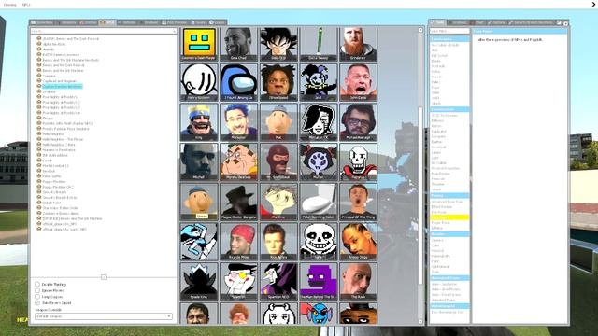Select the Giga Chad NPC thumbnail
This screenshot has height=336, width=598.
click(x=239, y=44)
